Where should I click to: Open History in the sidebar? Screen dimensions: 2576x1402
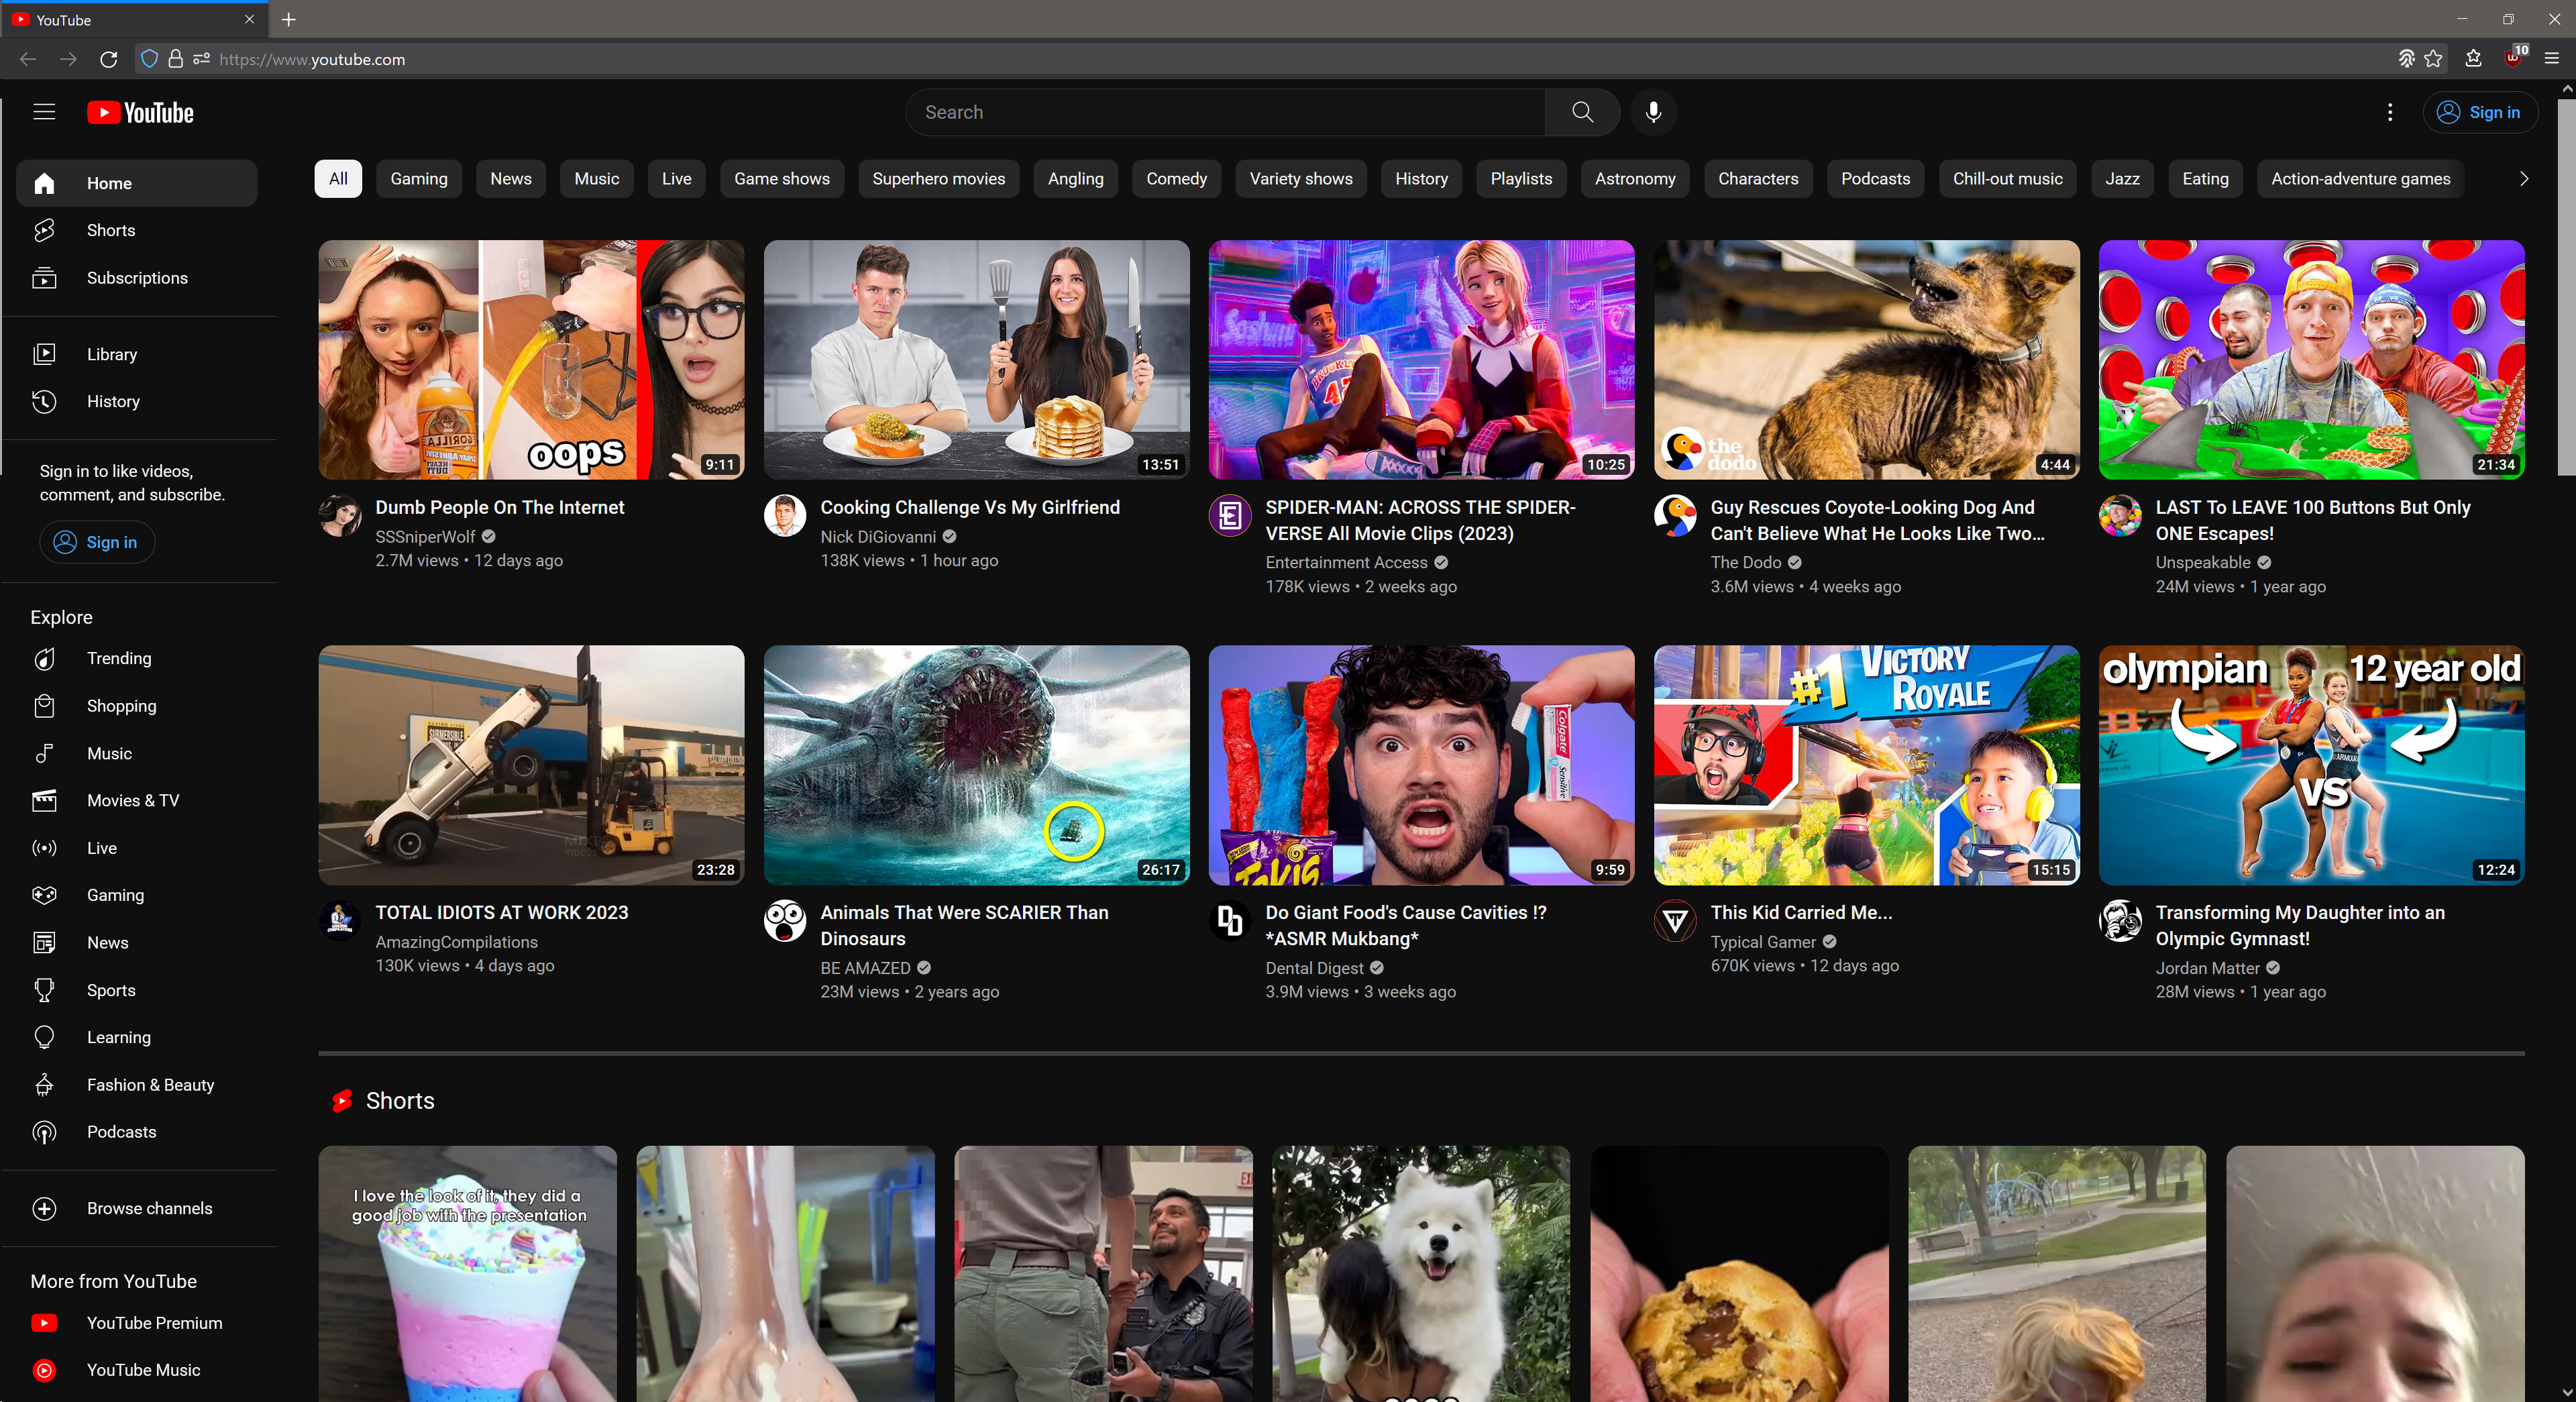(112, 401)
